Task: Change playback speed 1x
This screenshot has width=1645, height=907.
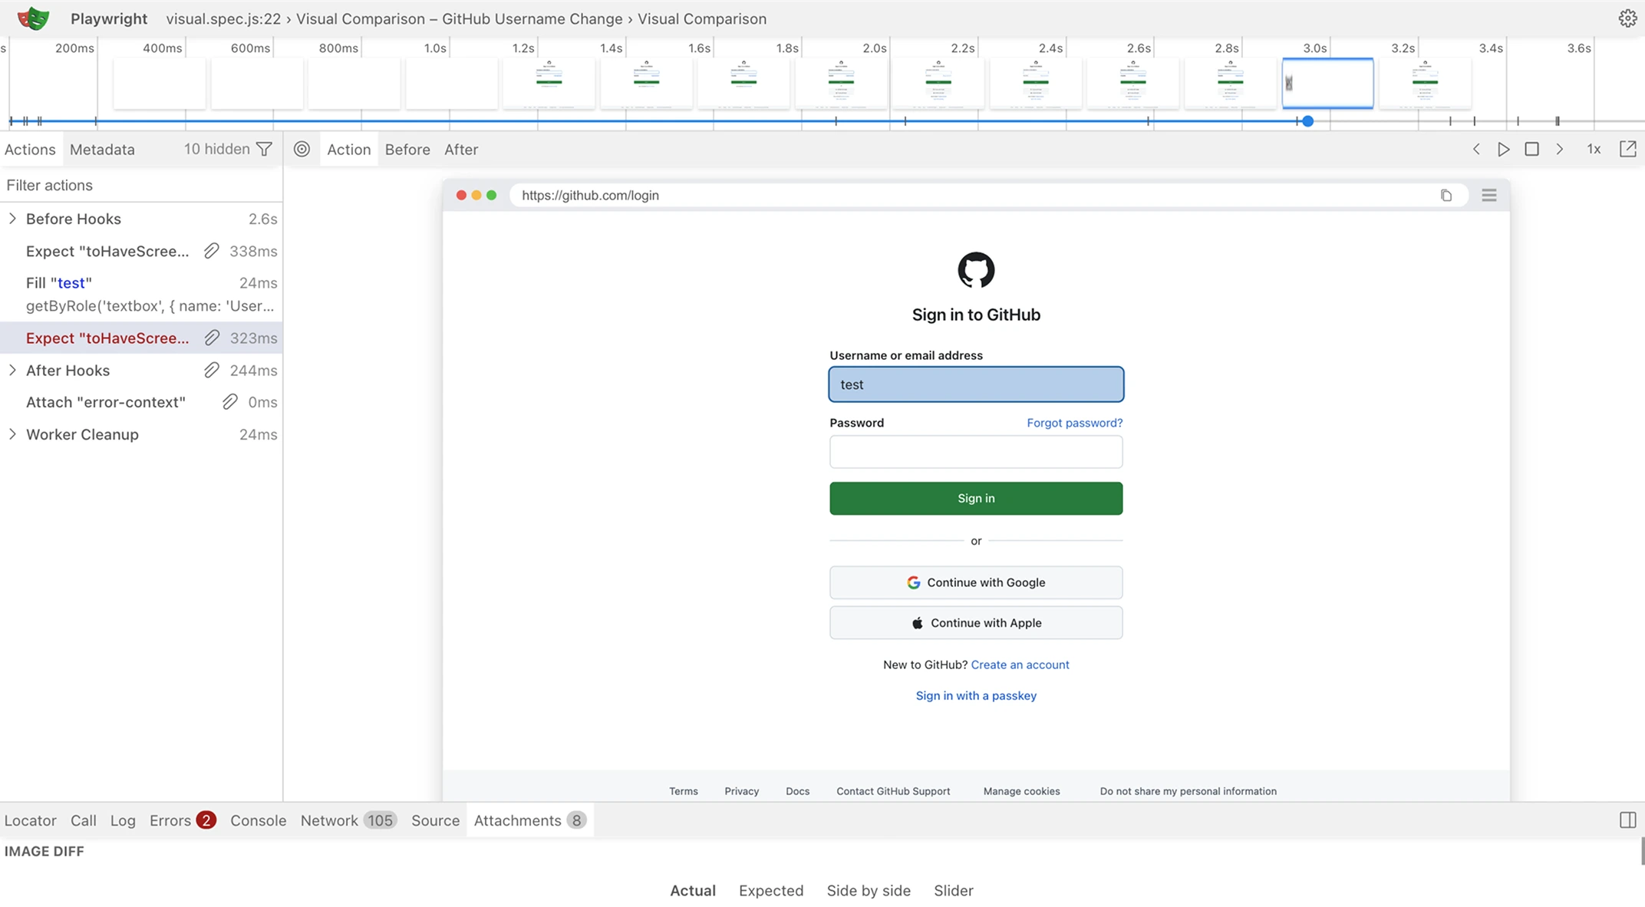Action: pyautogui.click(x=1594, y=149)
